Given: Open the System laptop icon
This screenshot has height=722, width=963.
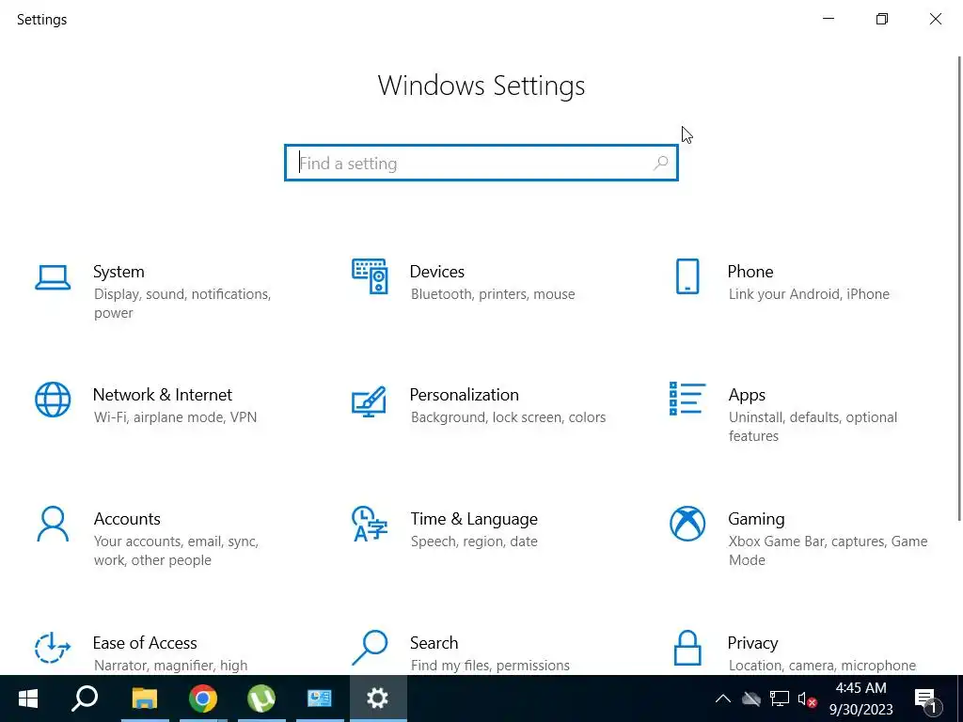Looking at the screenshot, I should 53,277.
